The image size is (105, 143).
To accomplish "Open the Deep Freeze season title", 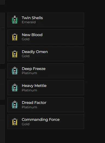I will click(x=34, y=69).
